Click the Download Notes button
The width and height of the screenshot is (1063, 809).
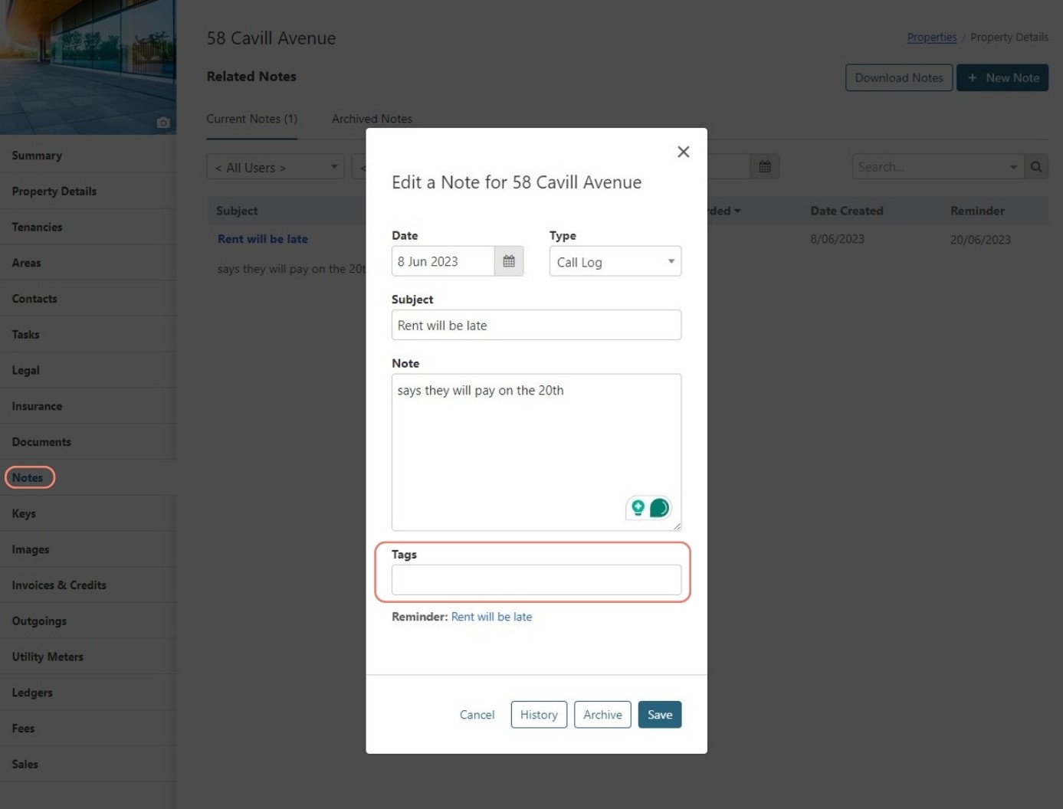(898, 77)
